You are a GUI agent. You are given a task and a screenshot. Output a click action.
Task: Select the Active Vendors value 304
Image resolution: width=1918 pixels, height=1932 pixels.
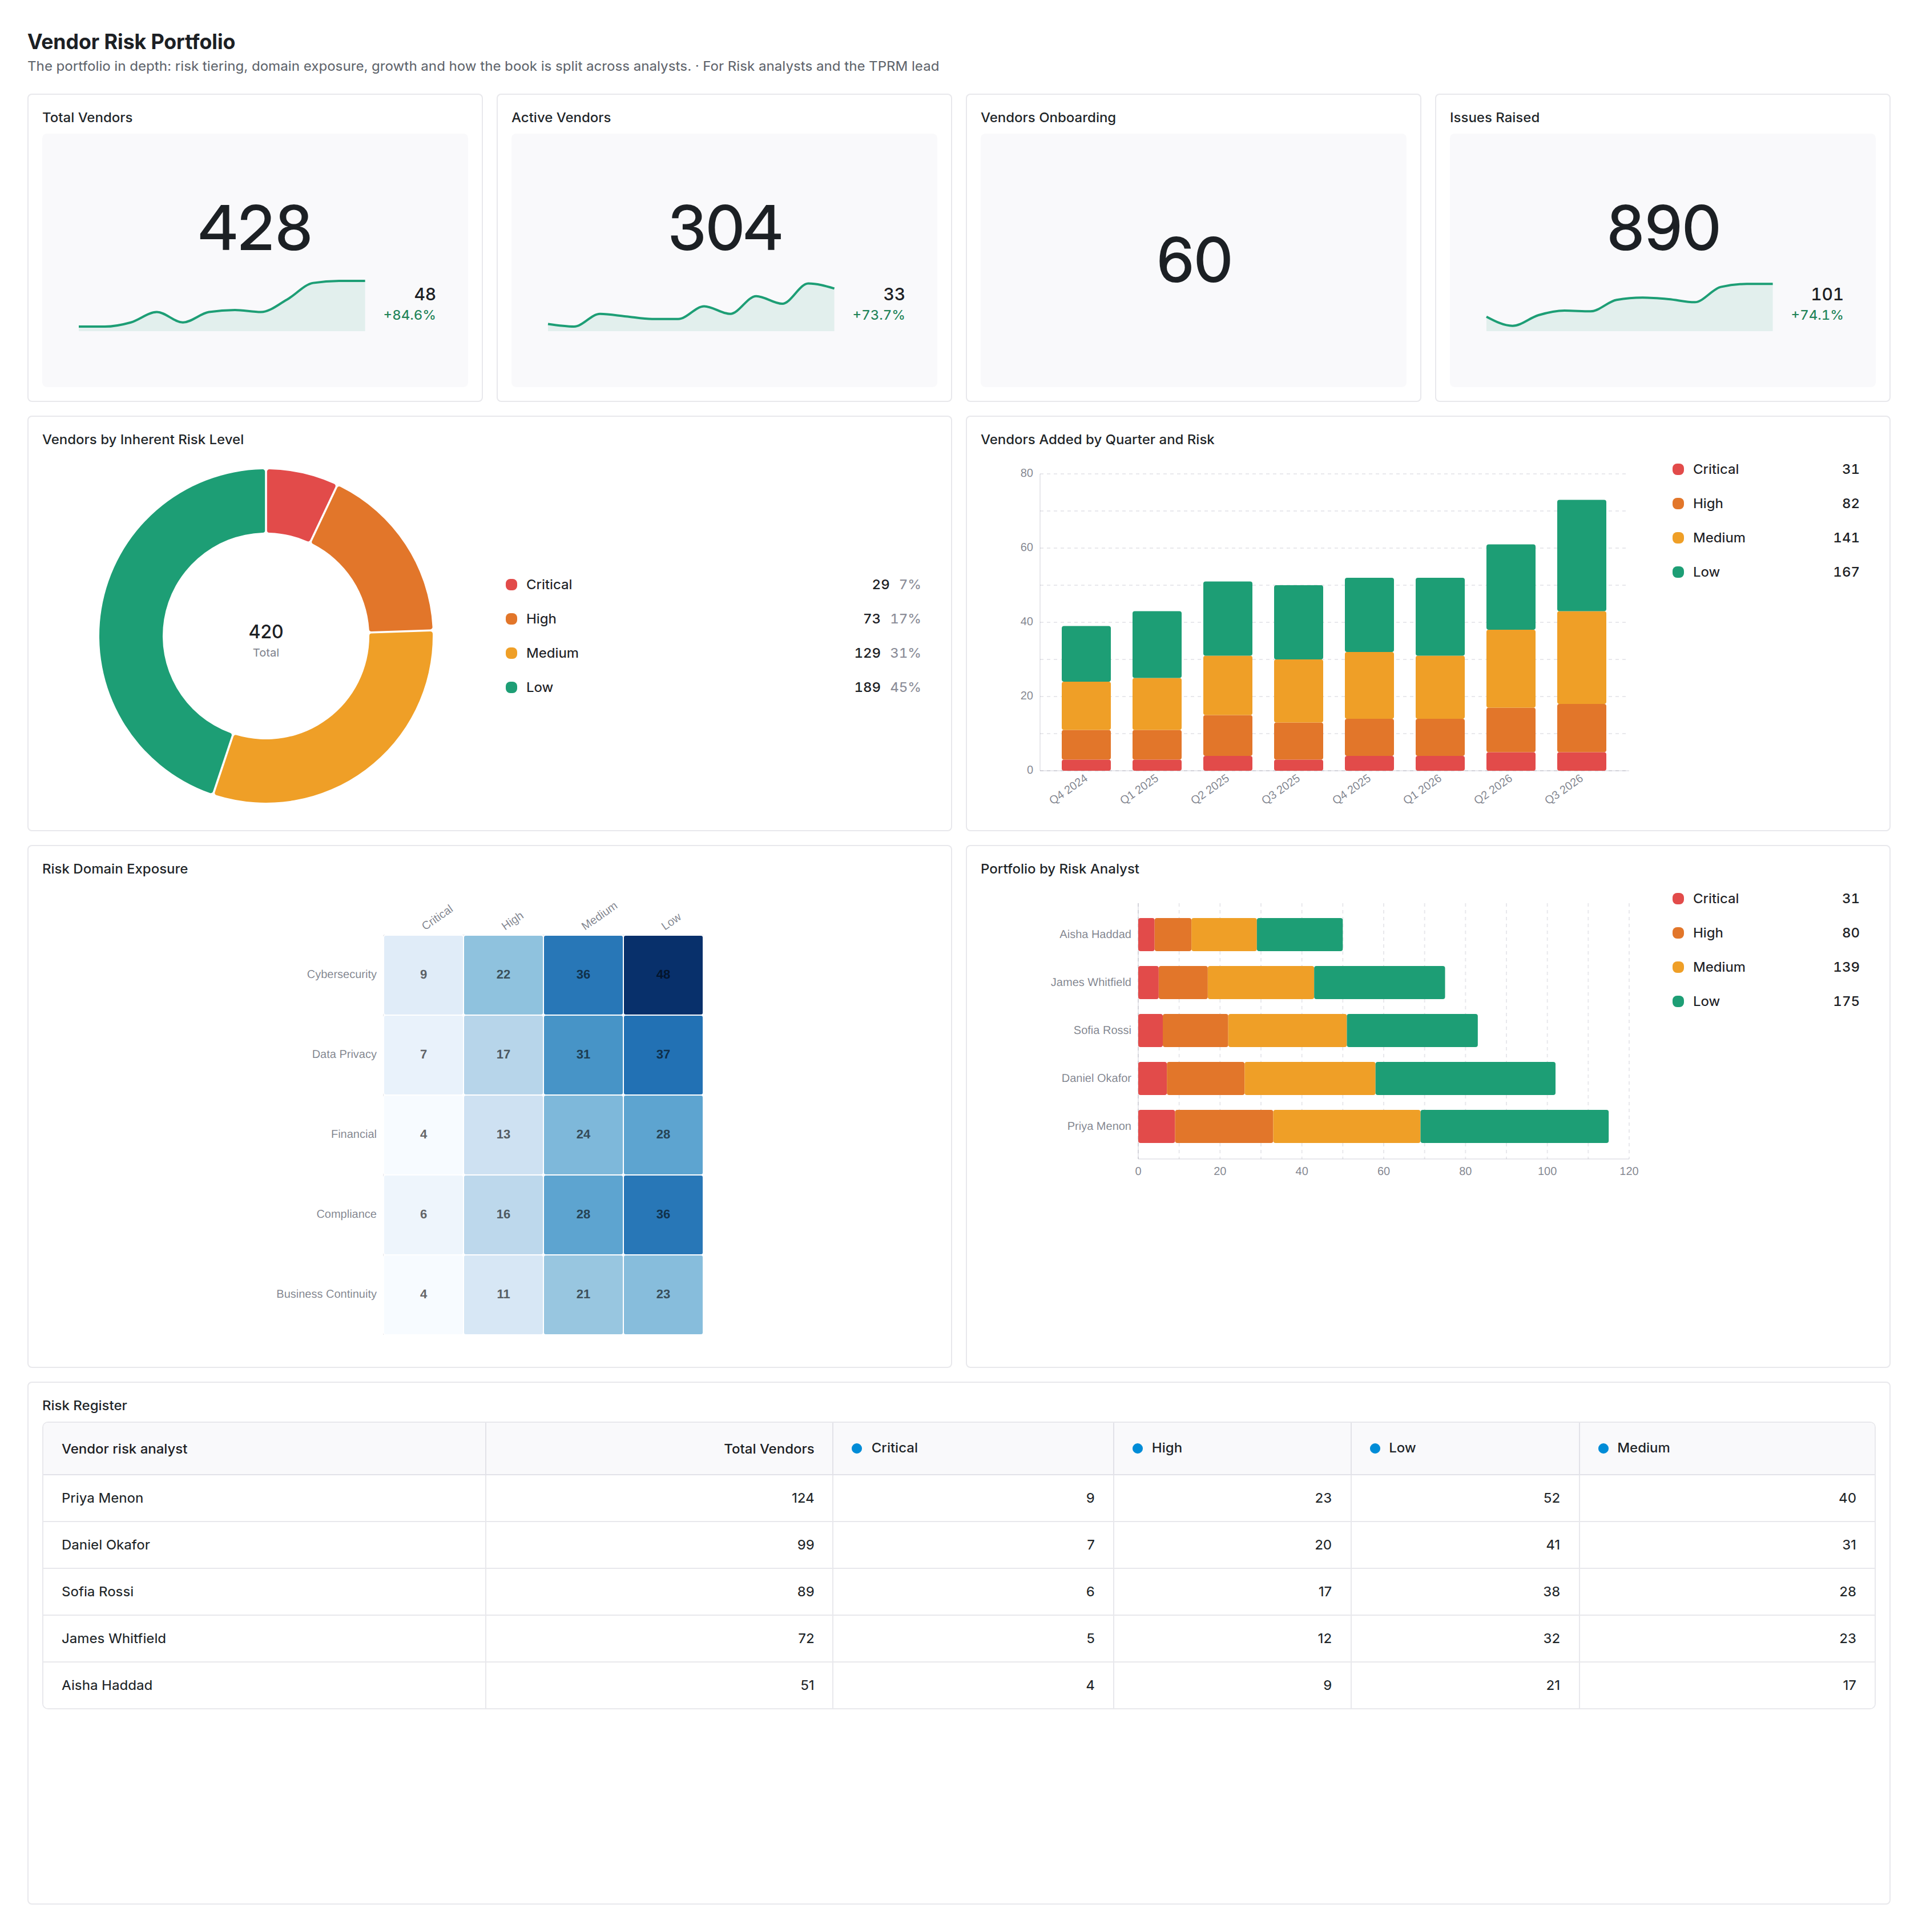point(725,228)
